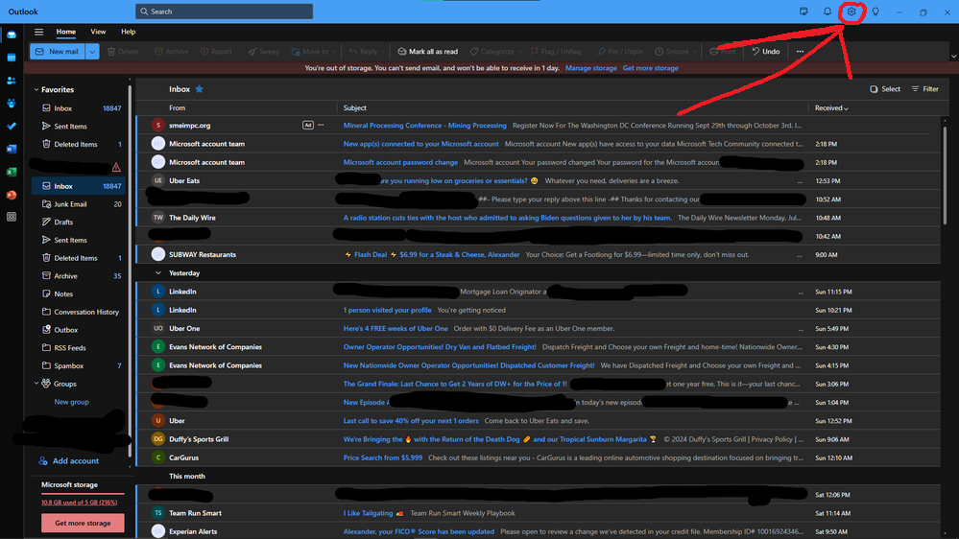Viewport: 959px width, 539px height.
Task: Expand the ribbon chevron at right edge
Action: coord(953,57)
